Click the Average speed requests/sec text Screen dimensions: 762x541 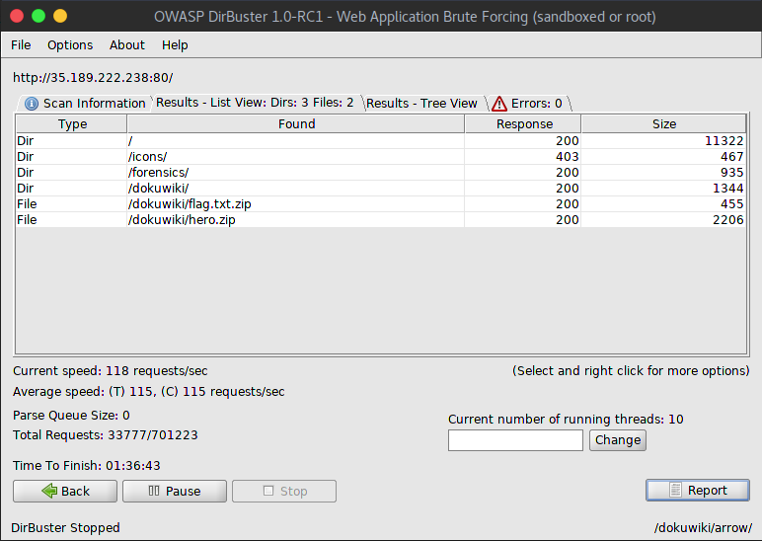click(x=149, y=392)
